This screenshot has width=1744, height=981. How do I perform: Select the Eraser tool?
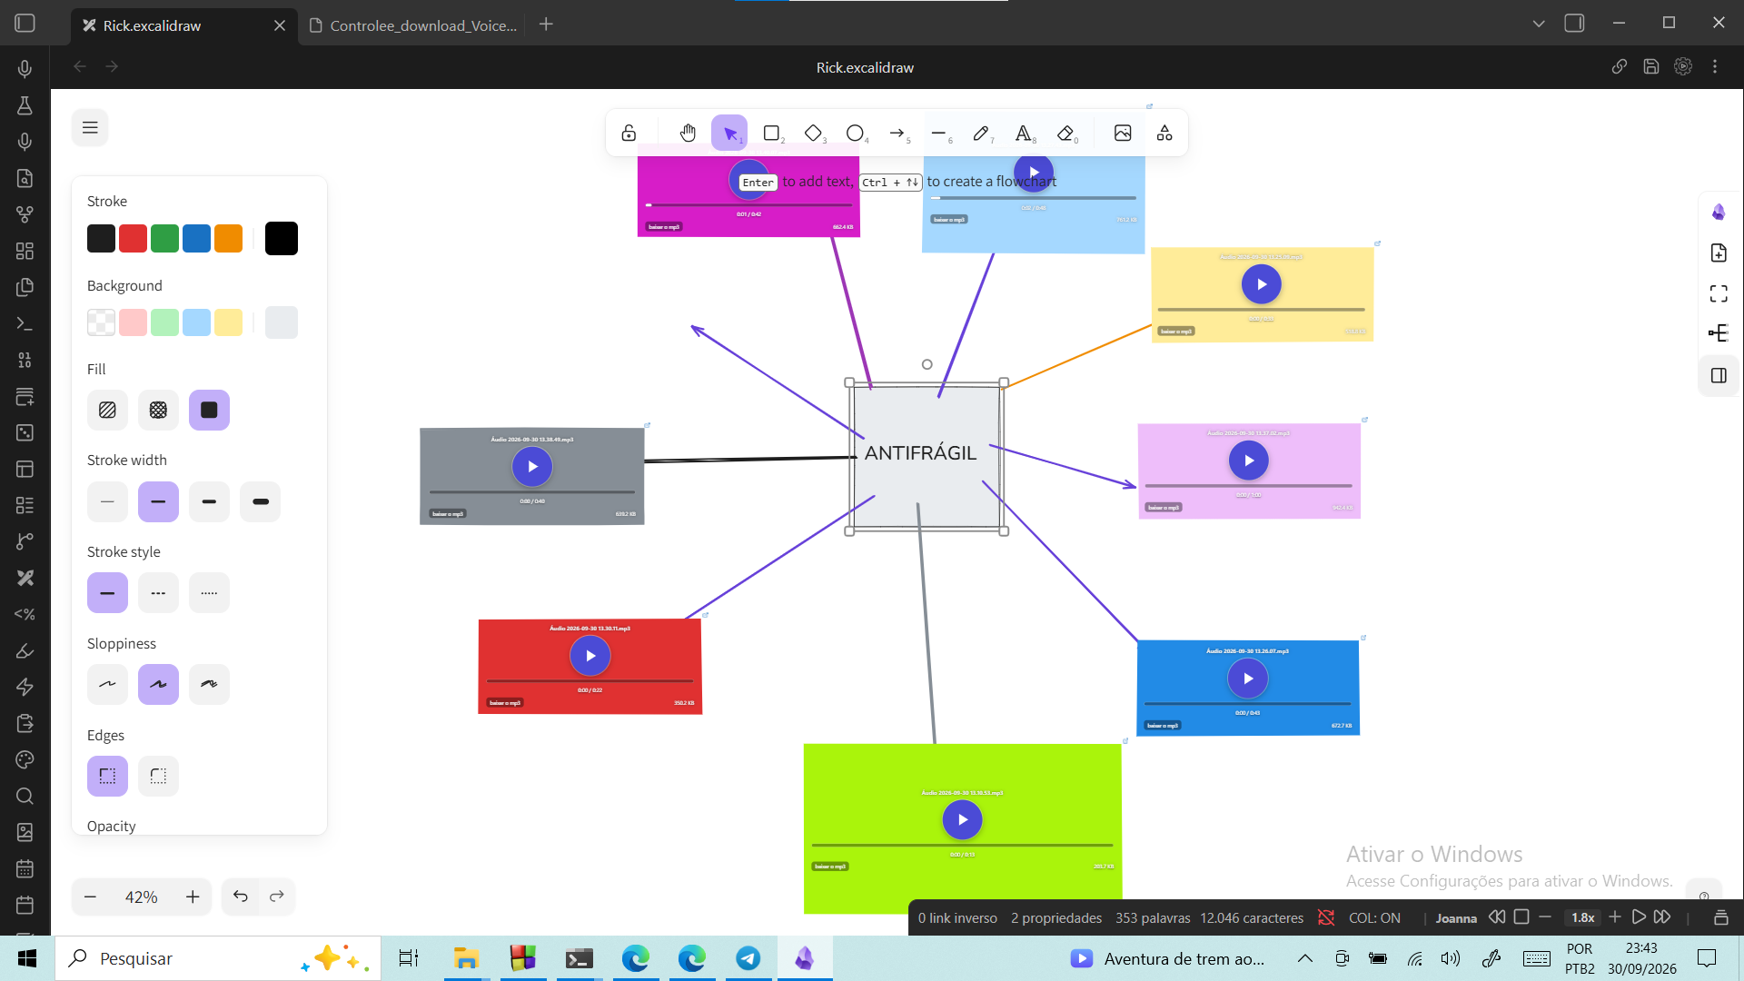[1066, 134]
